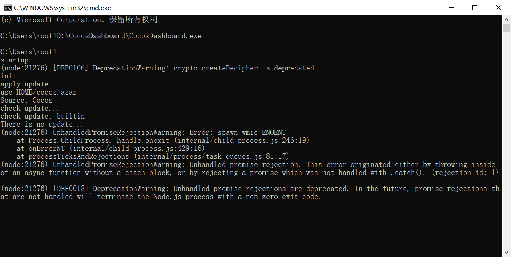The width and height of the screenshot is (511, 257).
Task: Maximize the cmd.exe window
Action: pos(475,8)
